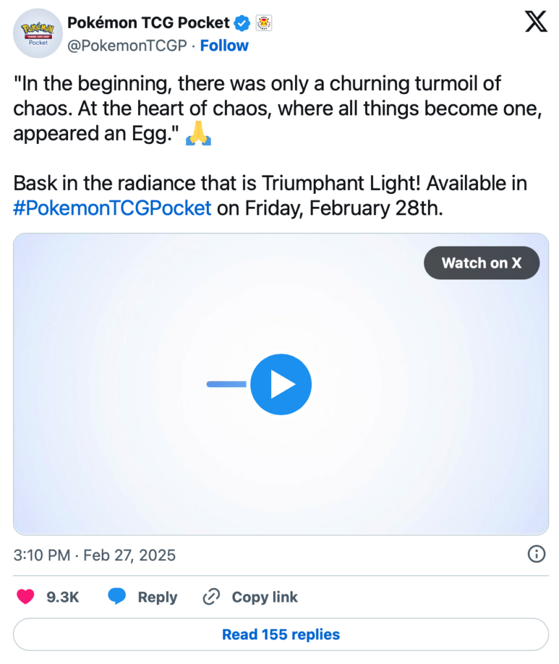The width and height of the screenshot is (559, 664).
Task: Play the embedded video
Action: (x=281, y=385)
